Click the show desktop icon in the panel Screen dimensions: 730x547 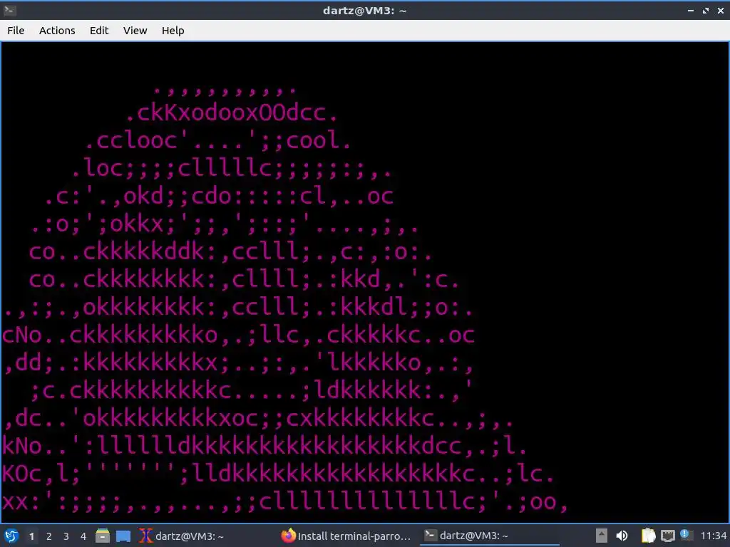pos(123,536)
